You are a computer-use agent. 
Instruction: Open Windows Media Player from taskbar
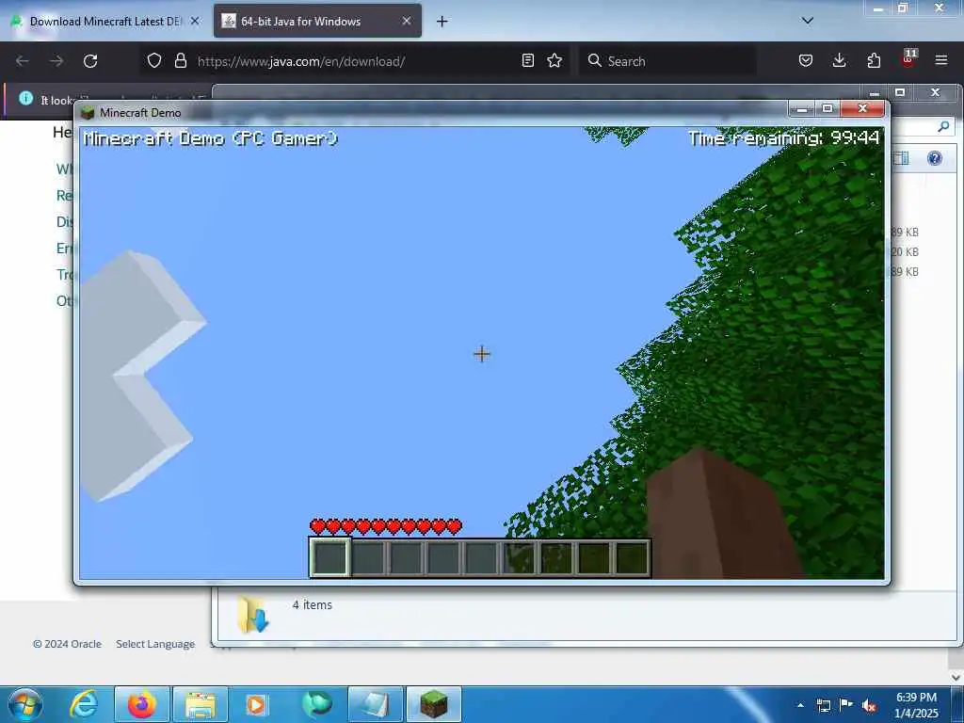click(256, 704)
